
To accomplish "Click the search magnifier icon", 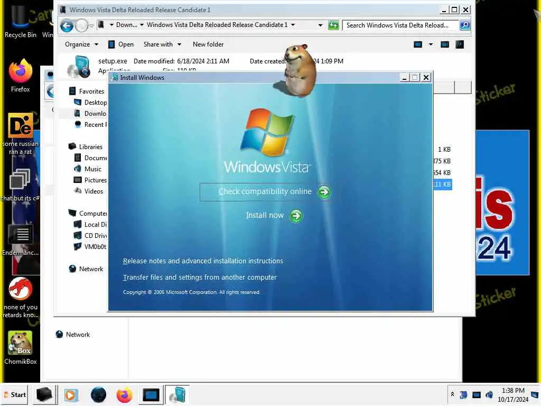I will click(x=465, y=25).
